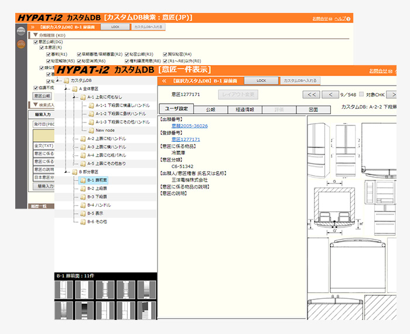Uncheck the 審判(R1) checkbox

coord(50,54)
